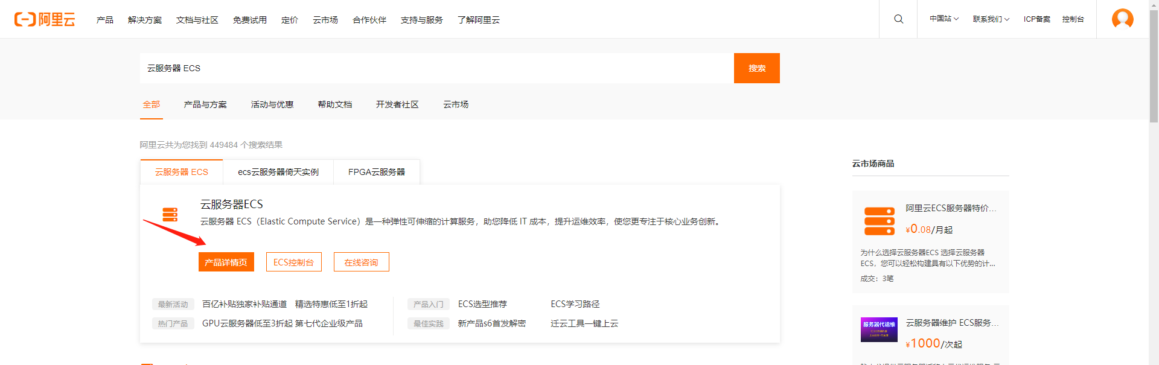This screenshot has width=1159, height=365.
Task: Switch to the 产品与方案 tab
Action: coord(205,104)
